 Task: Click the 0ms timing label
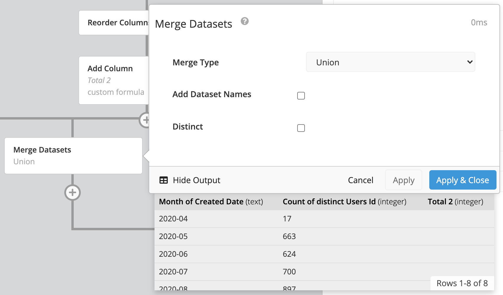pyautogui.click(x=479, y=22)
